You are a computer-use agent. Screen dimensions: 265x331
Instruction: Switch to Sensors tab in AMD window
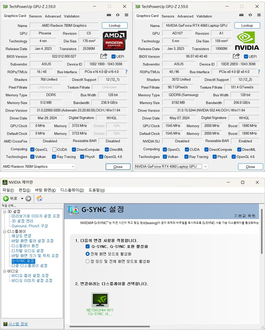[35, 16]
